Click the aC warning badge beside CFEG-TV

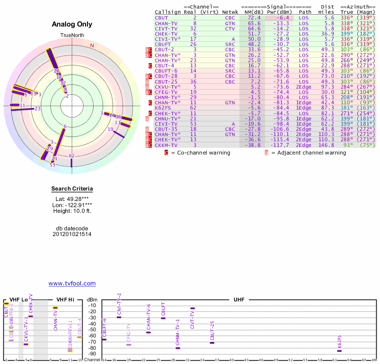click(149, 92)
